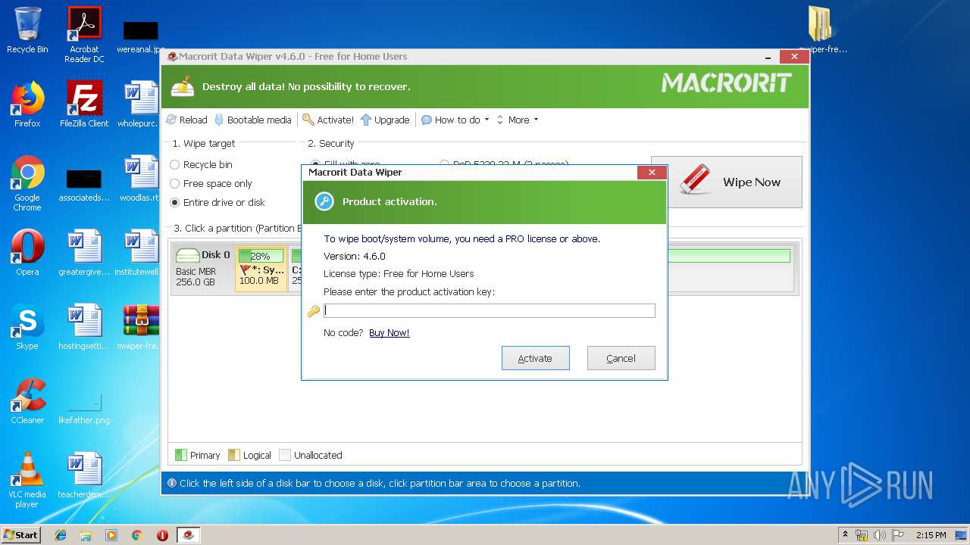Click the volume speaker tray icon
Viewport: 970px width, 545px height.
coord(880,535)
